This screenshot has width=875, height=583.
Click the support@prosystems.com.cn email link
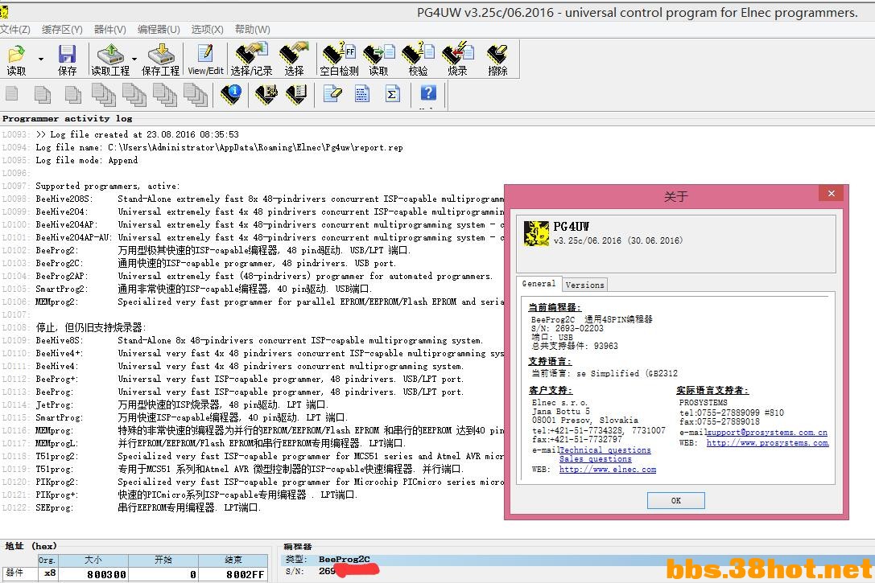[x=767, y=433]
